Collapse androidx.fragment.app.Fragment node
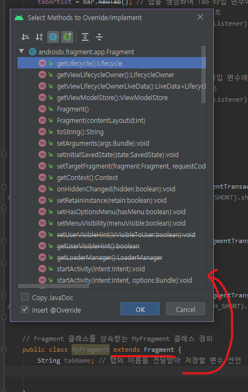 [22, 52]
